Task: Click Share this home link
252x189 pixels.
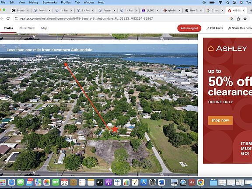Action: coord(240,28)
